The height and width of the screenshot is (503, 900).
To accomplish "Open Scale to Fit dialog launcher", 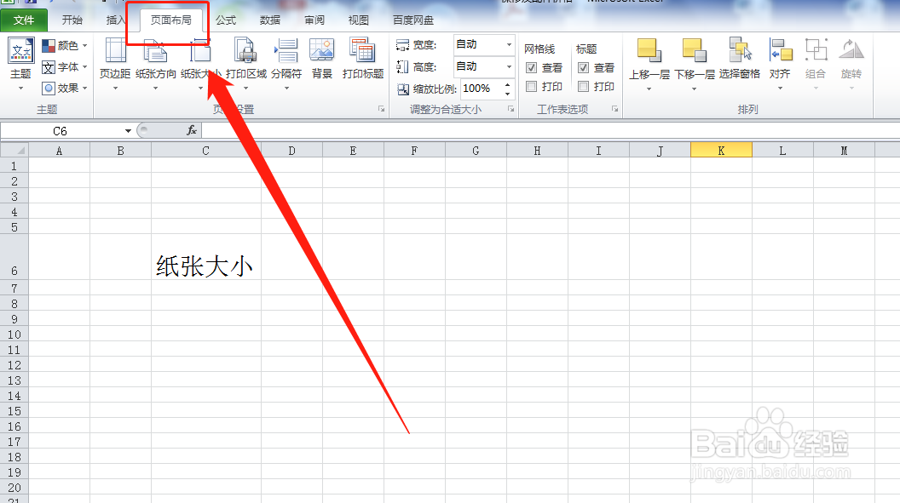I will tap(511, 109).
